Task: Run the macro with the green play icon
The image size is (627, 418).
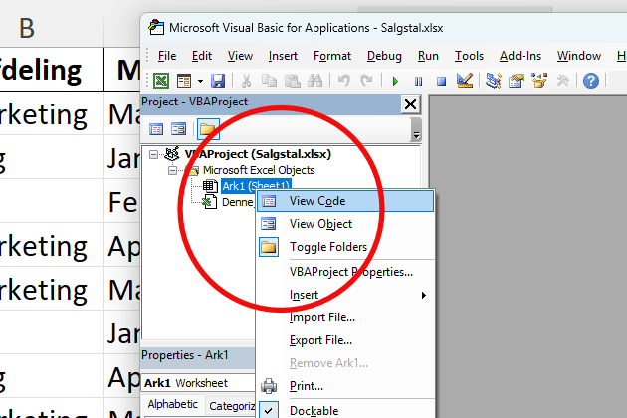Action: click(x=395, y=81)
